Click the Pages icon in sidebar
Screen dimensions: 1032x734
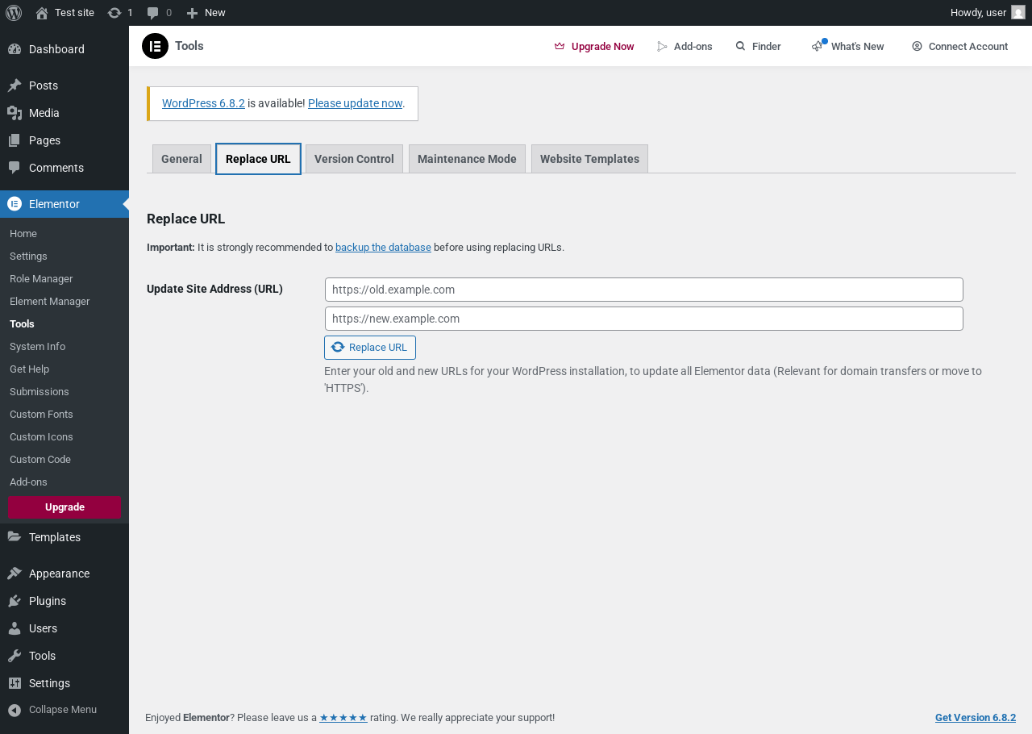[x=15, y=140]
